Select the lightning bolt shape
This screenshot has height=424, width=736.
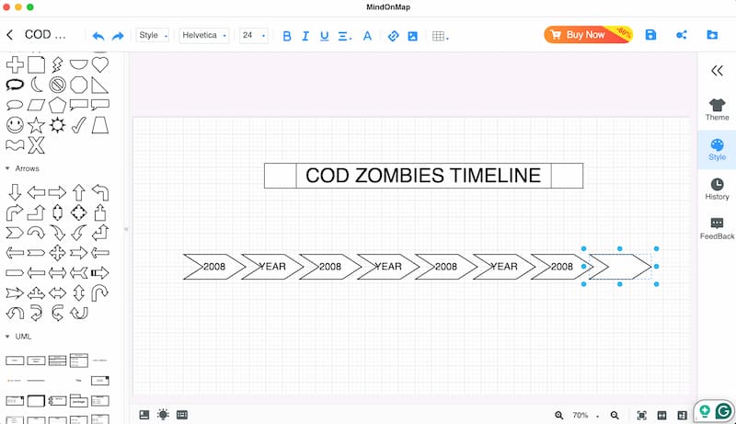pos(57,64)
